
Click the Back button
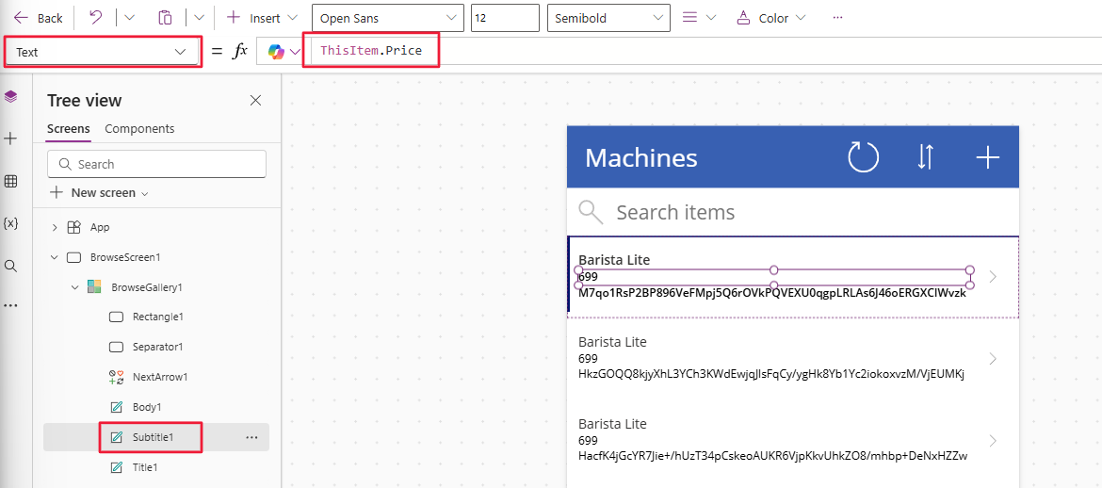point(39,18)
